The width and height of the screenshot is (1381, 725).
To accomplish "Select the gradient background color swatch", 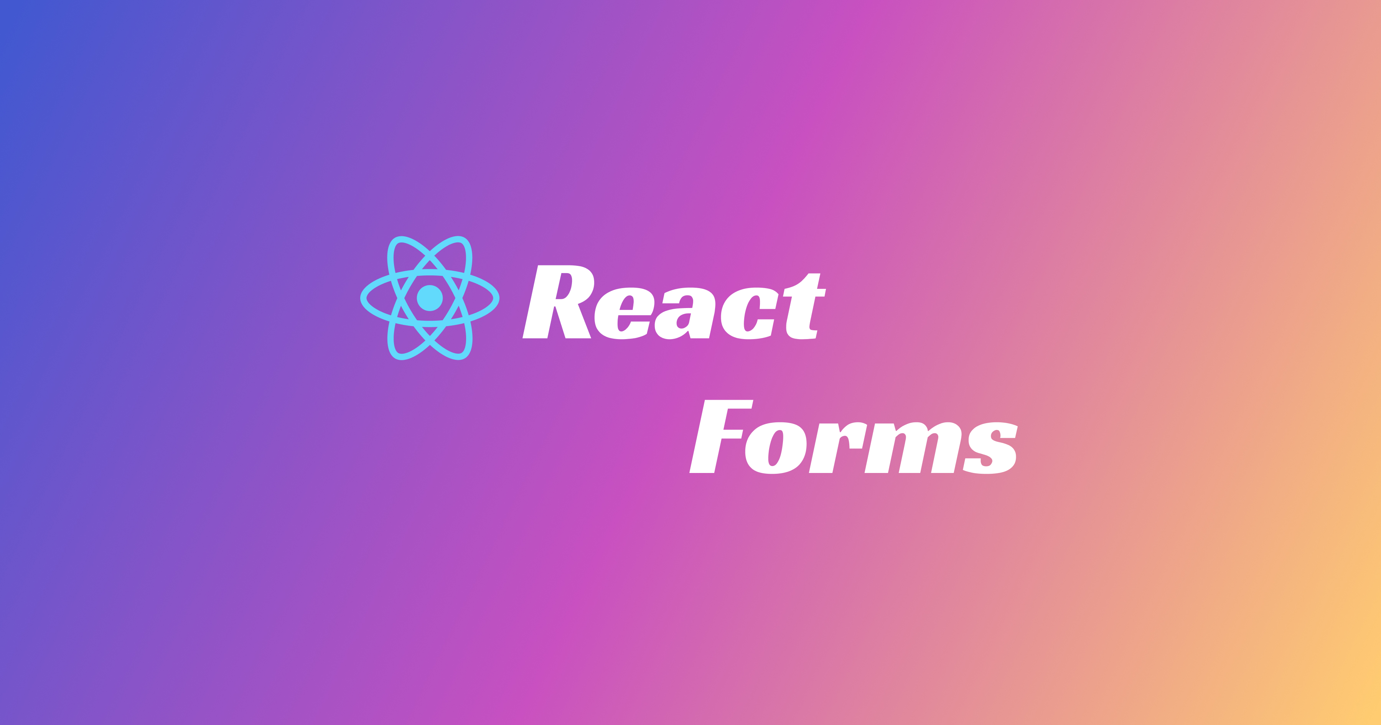I will [x=690, y=362].
